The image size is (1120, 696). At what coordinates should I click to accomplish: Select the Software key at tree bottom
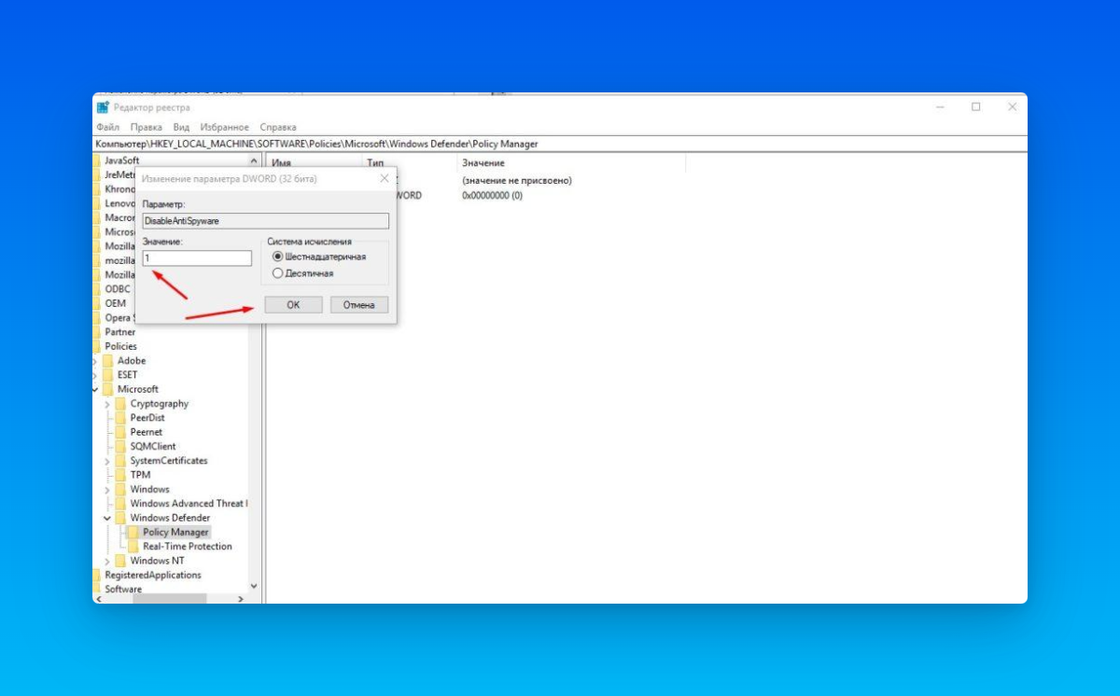pyautogui.click(x=123, y=590)
